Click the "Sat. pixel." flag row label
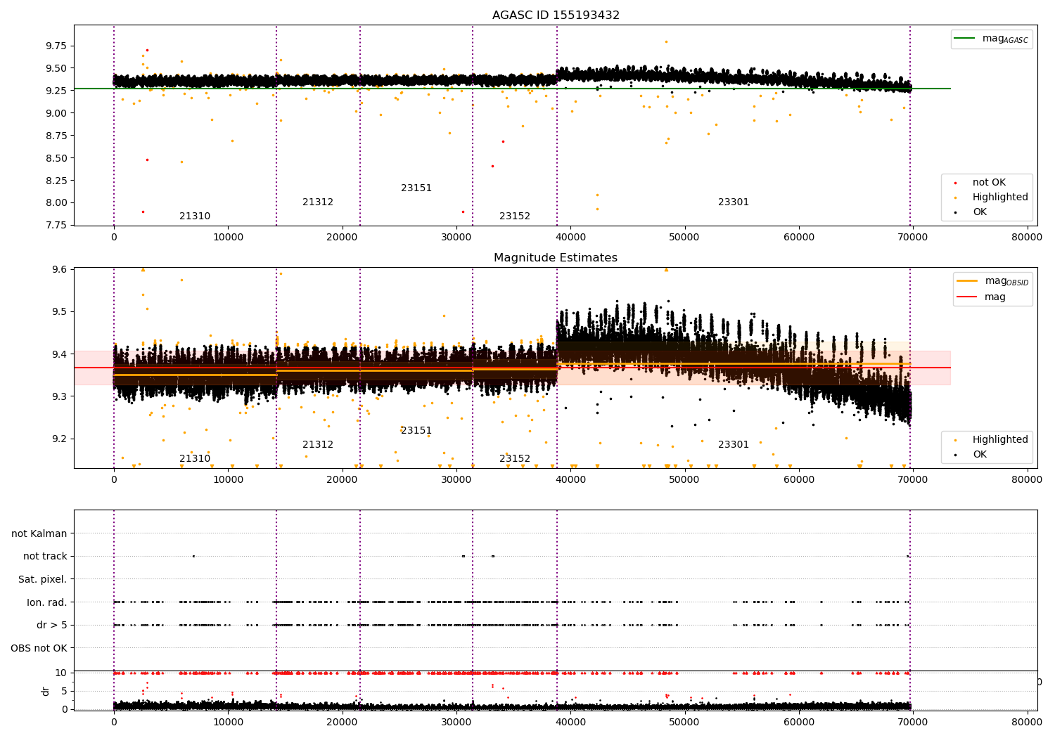 [43, 579]
